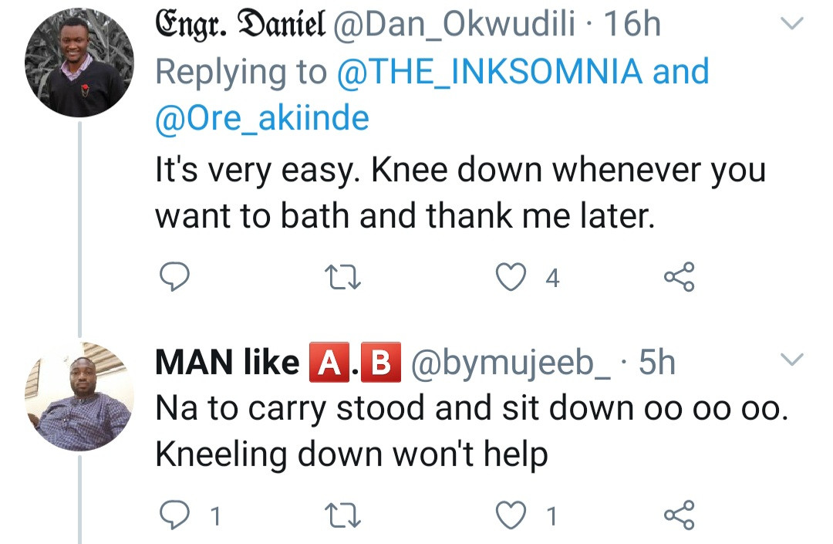Share bymujeeb_'s tweet
Image resolution: width=833 pixels, height=544 pixels.
click(679, 515)
